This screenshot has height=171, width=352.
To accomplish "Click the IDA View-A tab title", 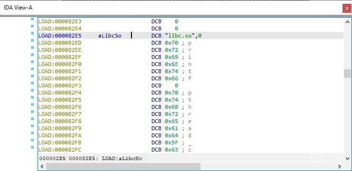I will click(18, 8).
